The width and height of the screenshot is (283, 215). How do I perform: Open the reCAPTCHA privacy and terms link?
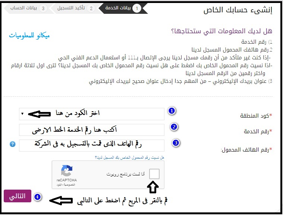pyautogui.click(x=66, y=185)
